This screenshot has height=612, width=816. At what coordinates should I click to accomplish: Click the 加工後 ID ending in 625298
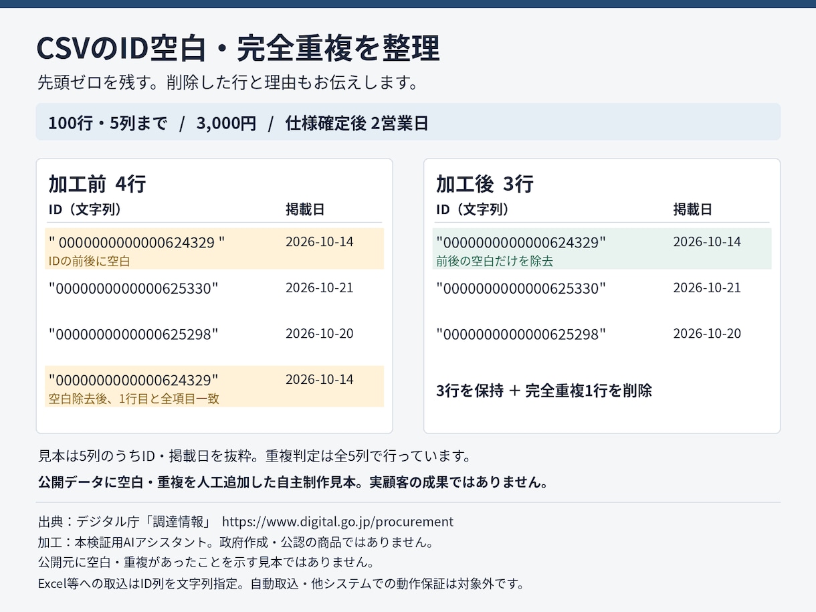point(521,334)
